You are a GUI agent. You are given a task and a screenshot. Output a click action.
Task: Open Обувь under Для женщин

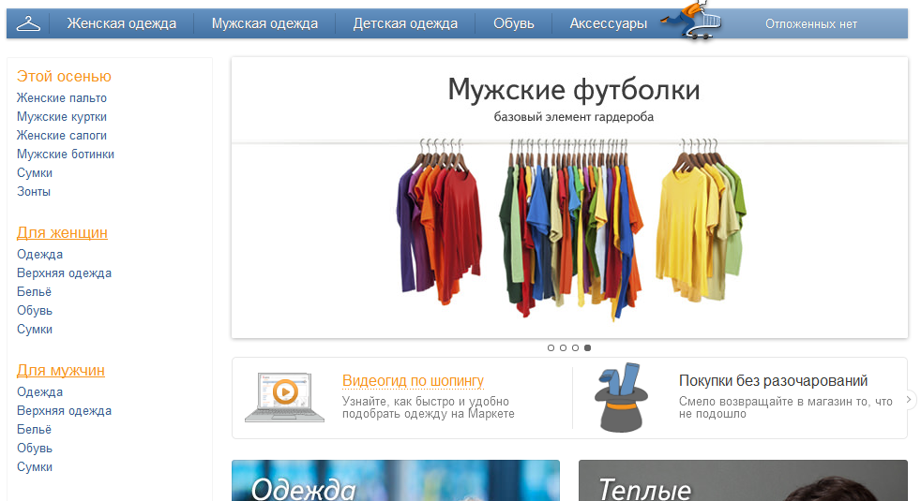pos(35,311)
